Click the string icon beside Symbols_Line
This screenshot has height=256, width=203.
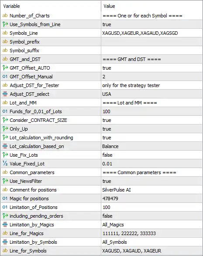5,33
